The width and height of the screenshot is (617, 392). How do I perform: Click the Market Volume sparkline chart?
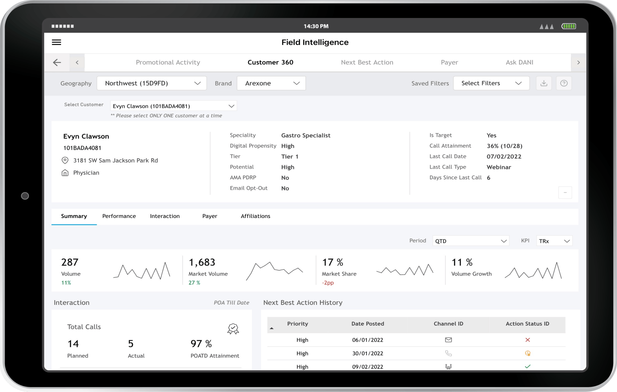[275, 271]
